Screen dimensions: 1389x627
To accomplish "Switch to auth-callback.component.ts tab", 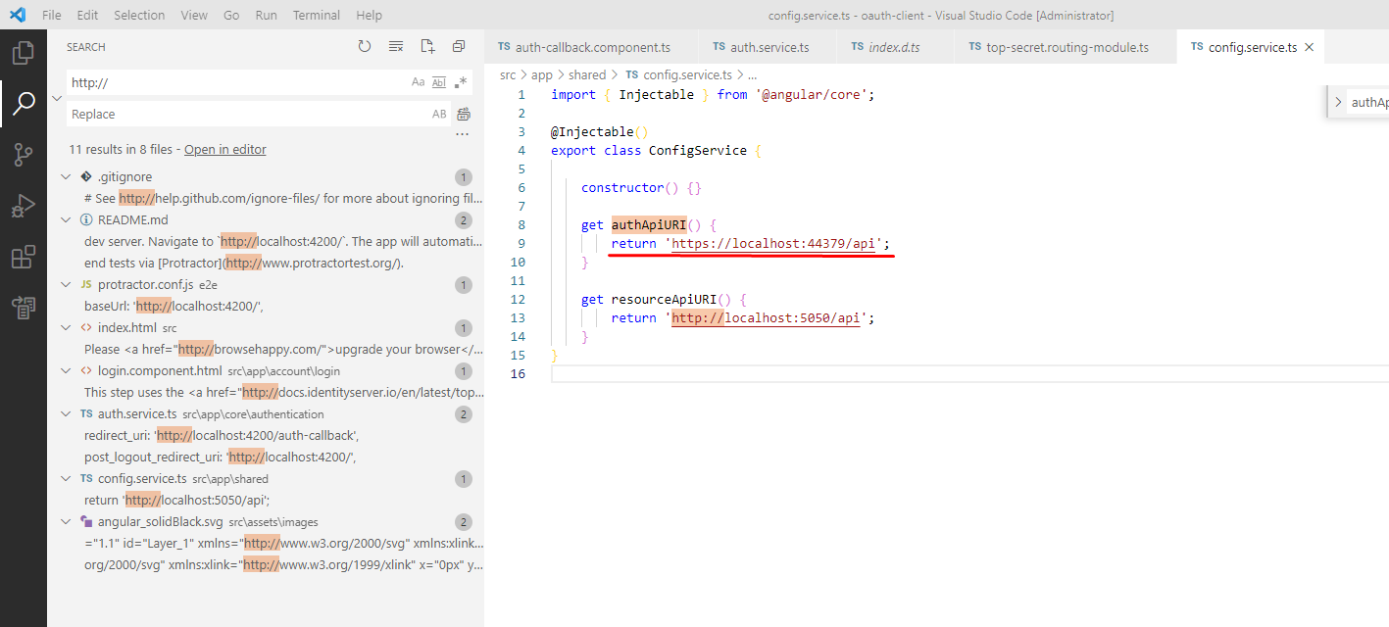I will (x=591, y=47).
